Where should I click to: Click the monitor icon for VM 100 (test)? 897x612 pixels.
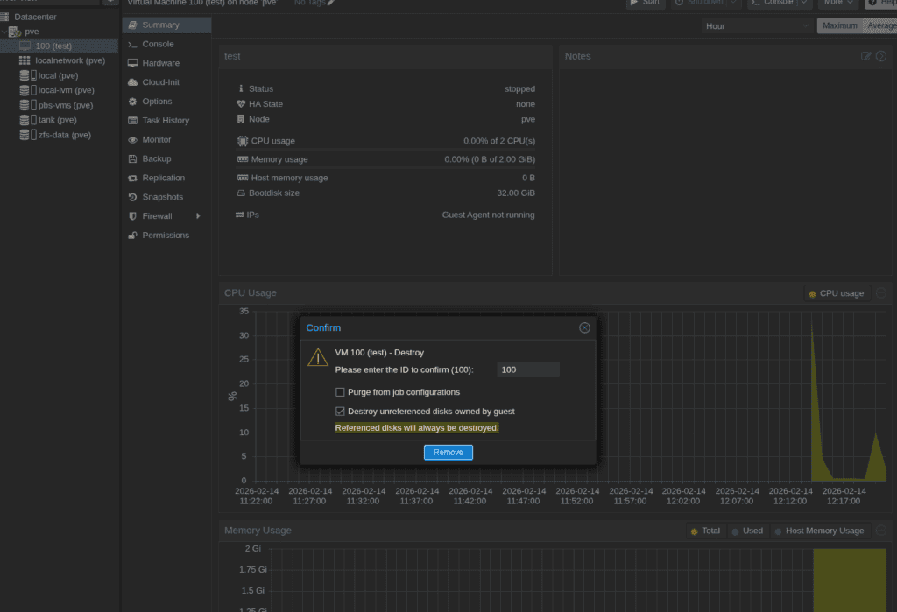25,46
